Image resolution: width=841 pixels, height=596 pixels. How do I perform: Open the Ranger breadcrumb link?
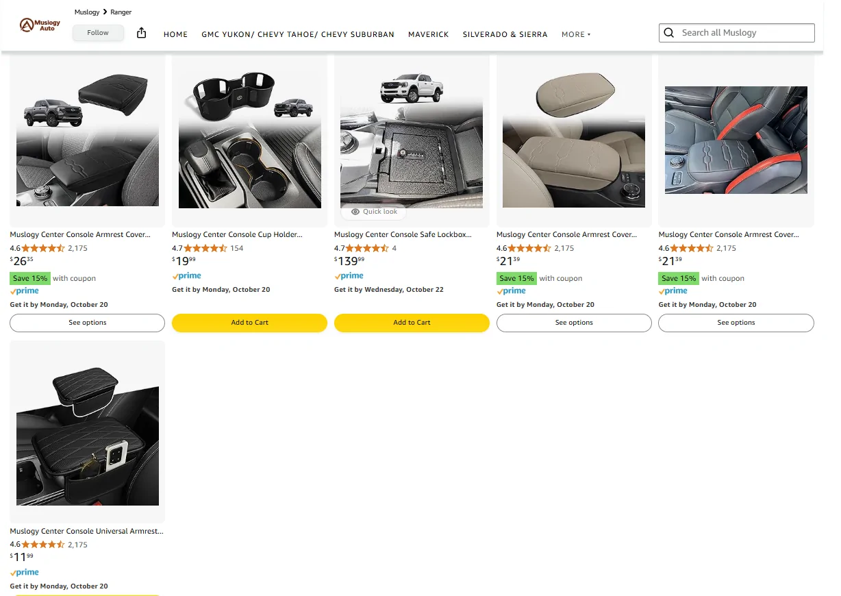click(x=121, y=12)
